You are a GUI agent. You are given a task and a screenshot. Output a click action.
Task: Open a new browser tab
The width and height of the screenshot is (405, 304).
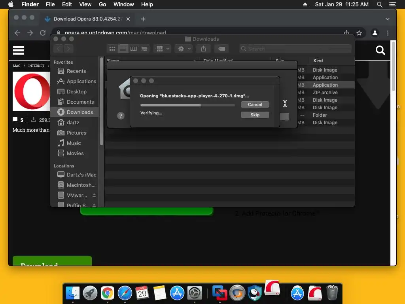click(143, 19)
